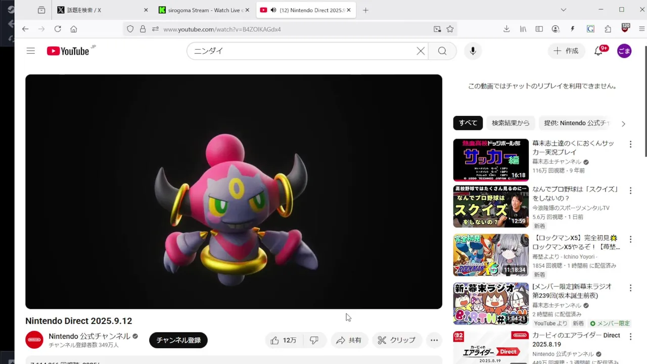Screen dimensions: 647x364
Task: Close the sirogoma Stream tab
Action: click(247, 10)
